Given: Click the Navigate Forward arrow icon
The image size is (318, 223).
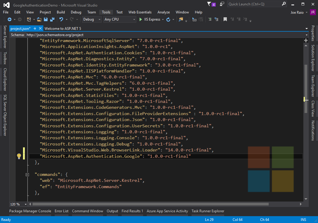Looking at the screenshot, I should (20, 19).
